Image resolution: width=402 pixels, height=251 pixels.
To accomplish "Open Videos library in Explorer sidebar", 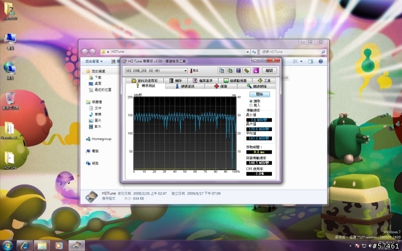I will click(x=95, y=127).
